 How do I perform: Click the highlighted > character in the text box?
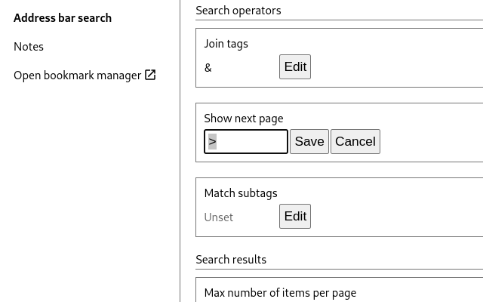tap(213, 142)
